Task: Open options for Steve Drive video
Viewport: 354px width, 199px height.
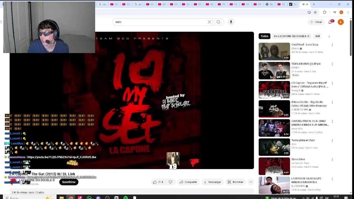Action: click(x=332, y=159)
